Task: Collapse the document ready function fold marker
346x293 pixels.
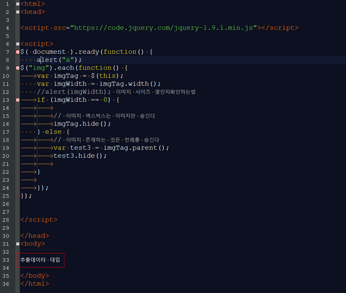Action: point(18,52)
